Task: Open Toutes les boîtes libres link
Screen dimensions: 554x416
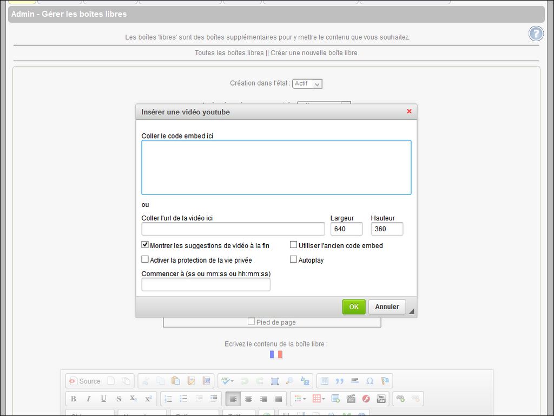Action: pyautogui.click(x=229, y=53)
